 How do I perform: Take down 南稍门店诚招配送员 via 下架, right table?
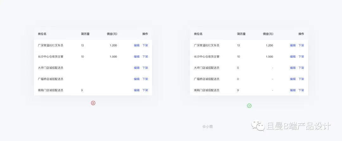click(301, 90)
